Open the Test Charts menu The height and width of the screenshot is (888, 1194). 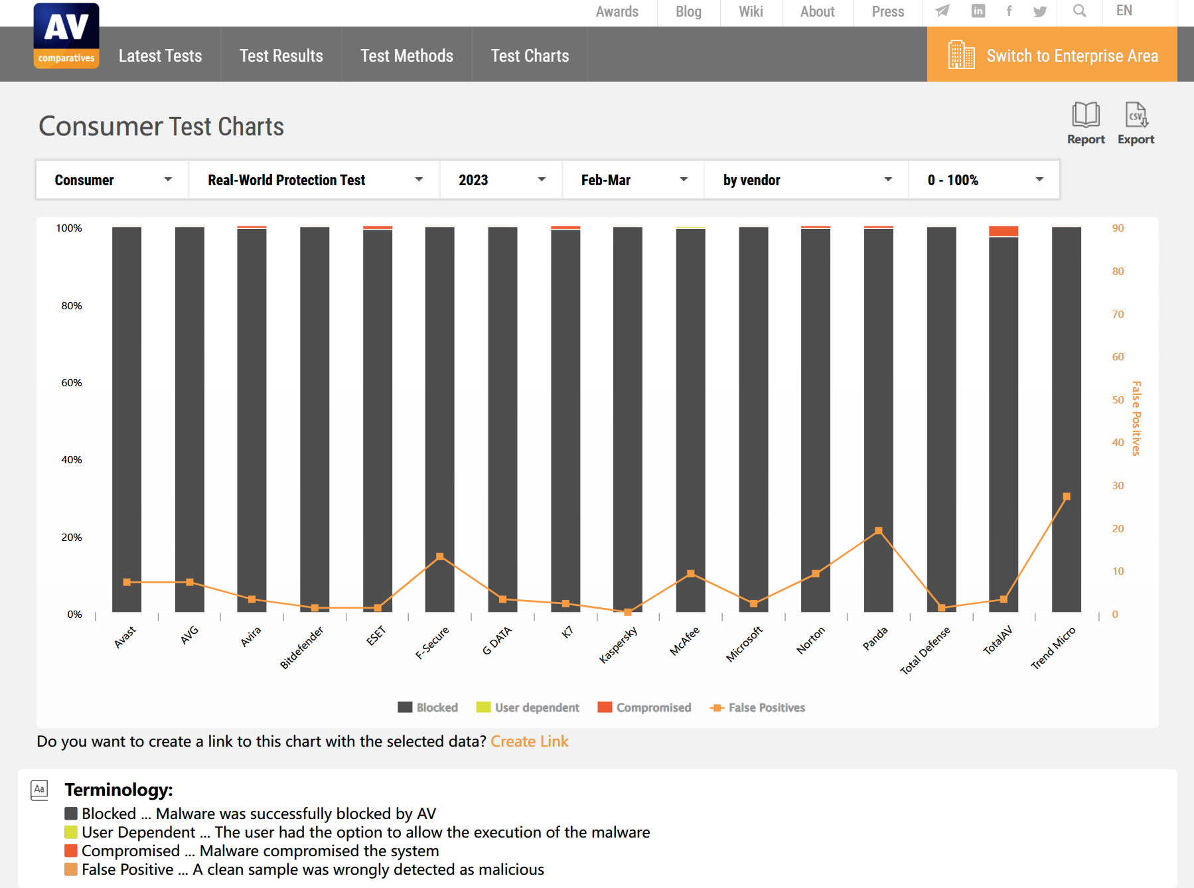[530, 56]
